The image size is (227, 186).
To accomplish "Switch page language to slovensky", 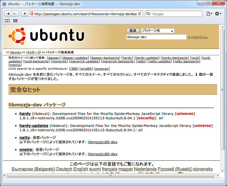I will pyautogui.click(x=203, y=169).
